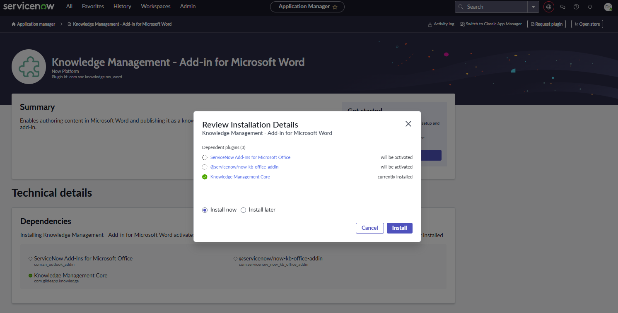The height and width of the screenshot is (313, 618).
Task: Open the search scope dropdown arrow
Action: [x=534, y=7]
